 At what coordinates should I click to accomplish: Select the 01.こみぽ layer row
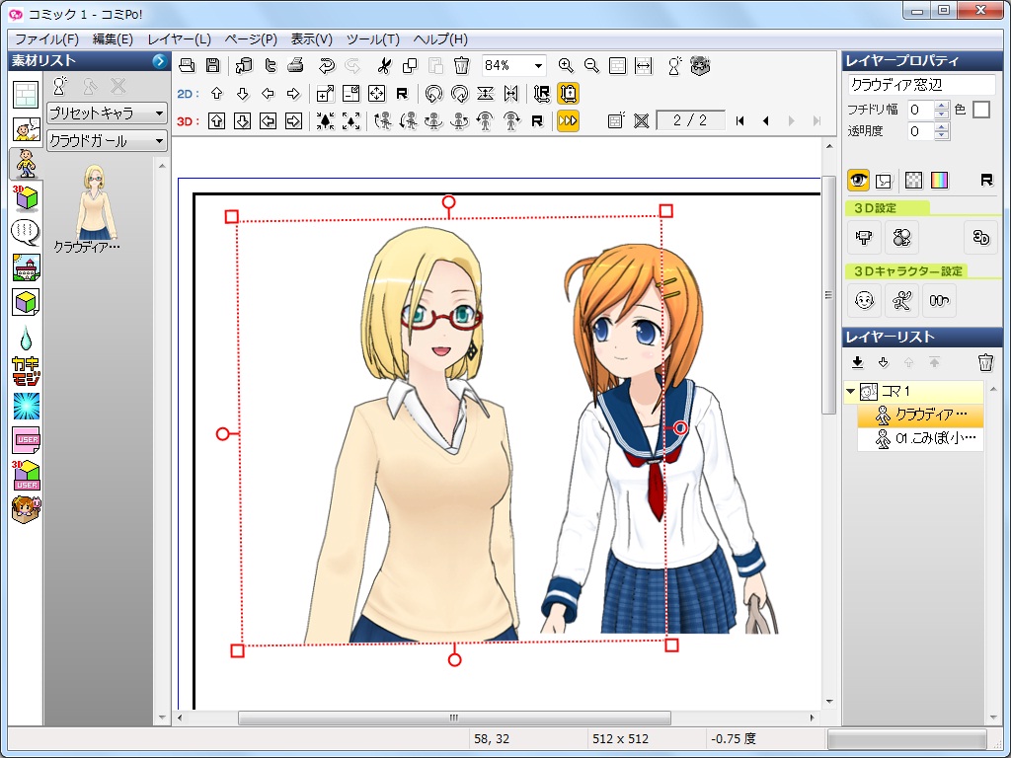point(920,439)
